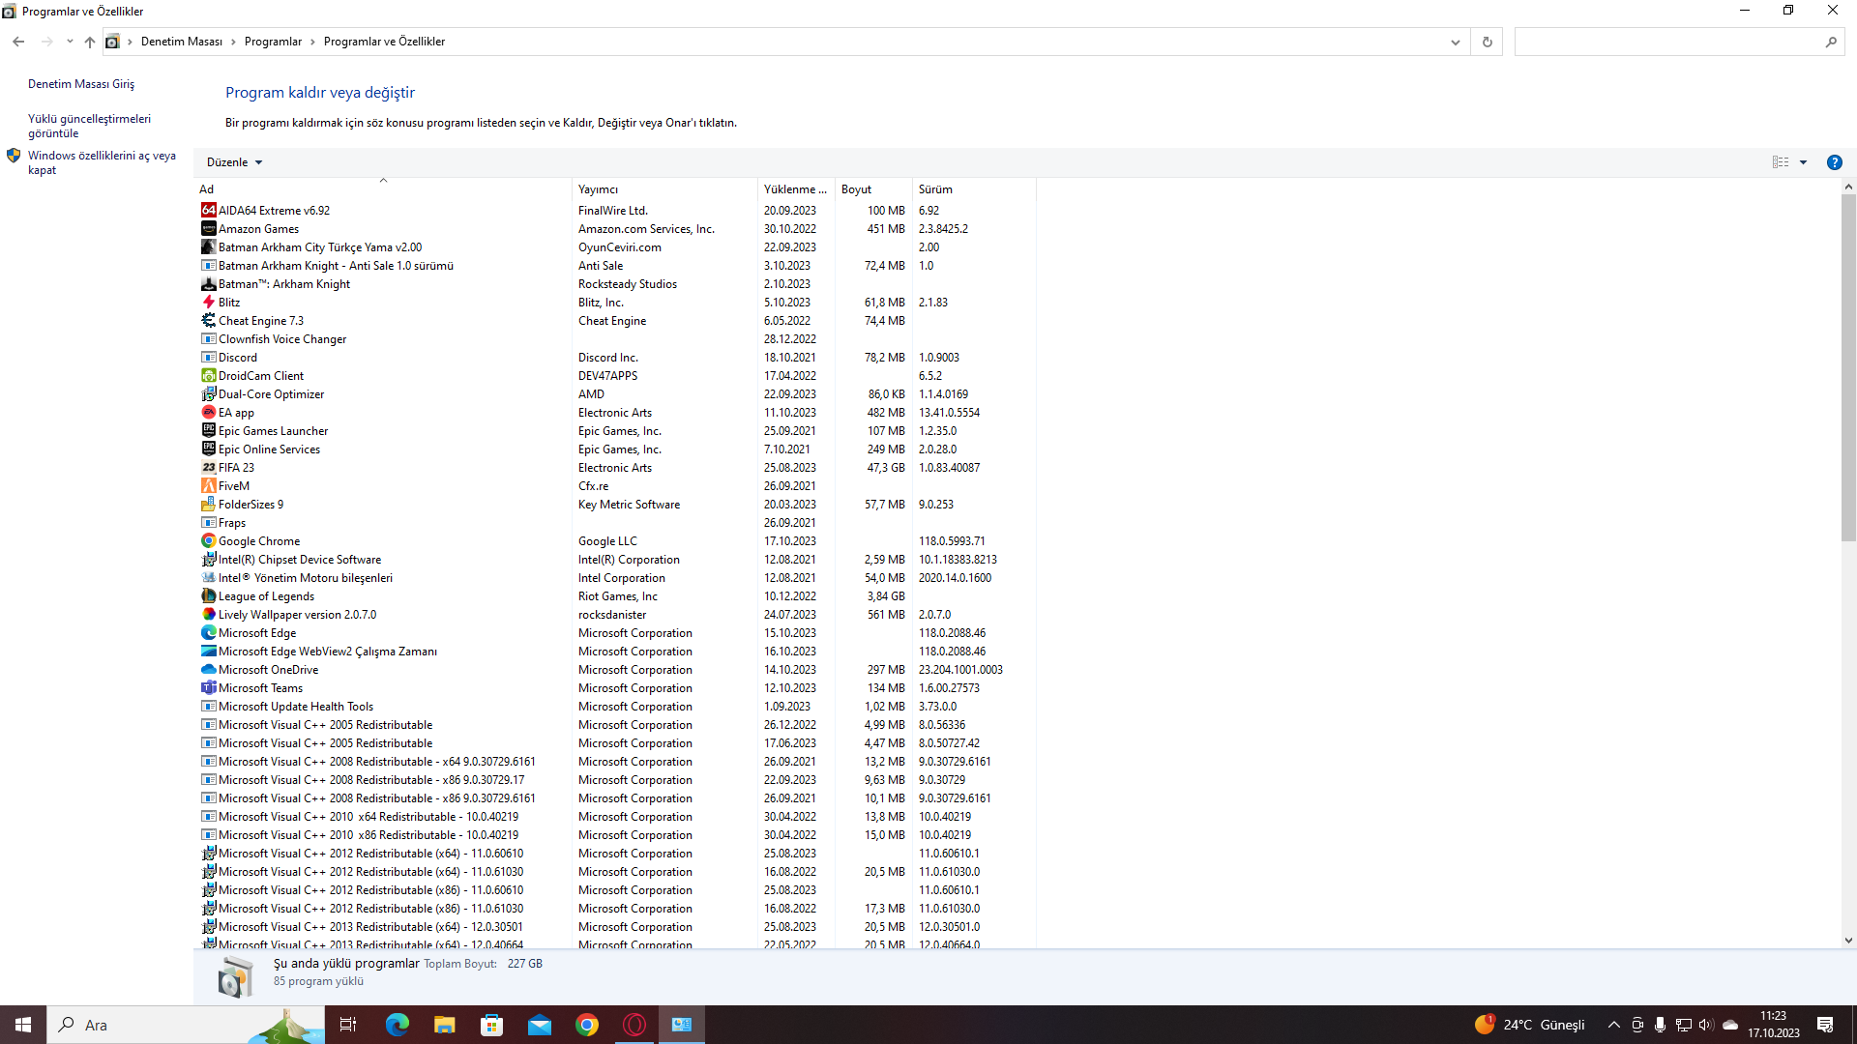Open Microsoft Store from the taskbar
This screenshot has width=1857, height=1044.
point(491,1024)
